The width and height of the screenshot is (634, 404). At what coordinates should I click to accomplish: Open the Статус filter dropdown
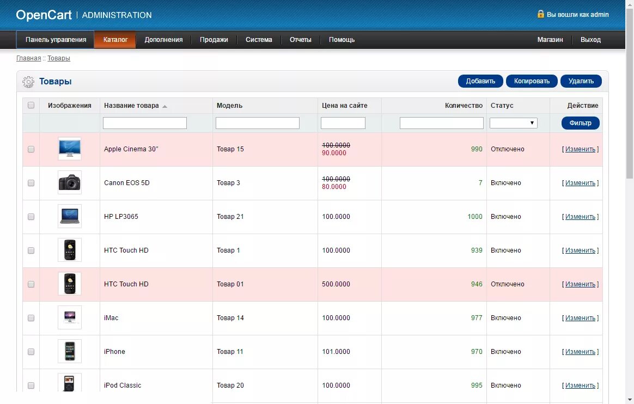click(514, 123)
